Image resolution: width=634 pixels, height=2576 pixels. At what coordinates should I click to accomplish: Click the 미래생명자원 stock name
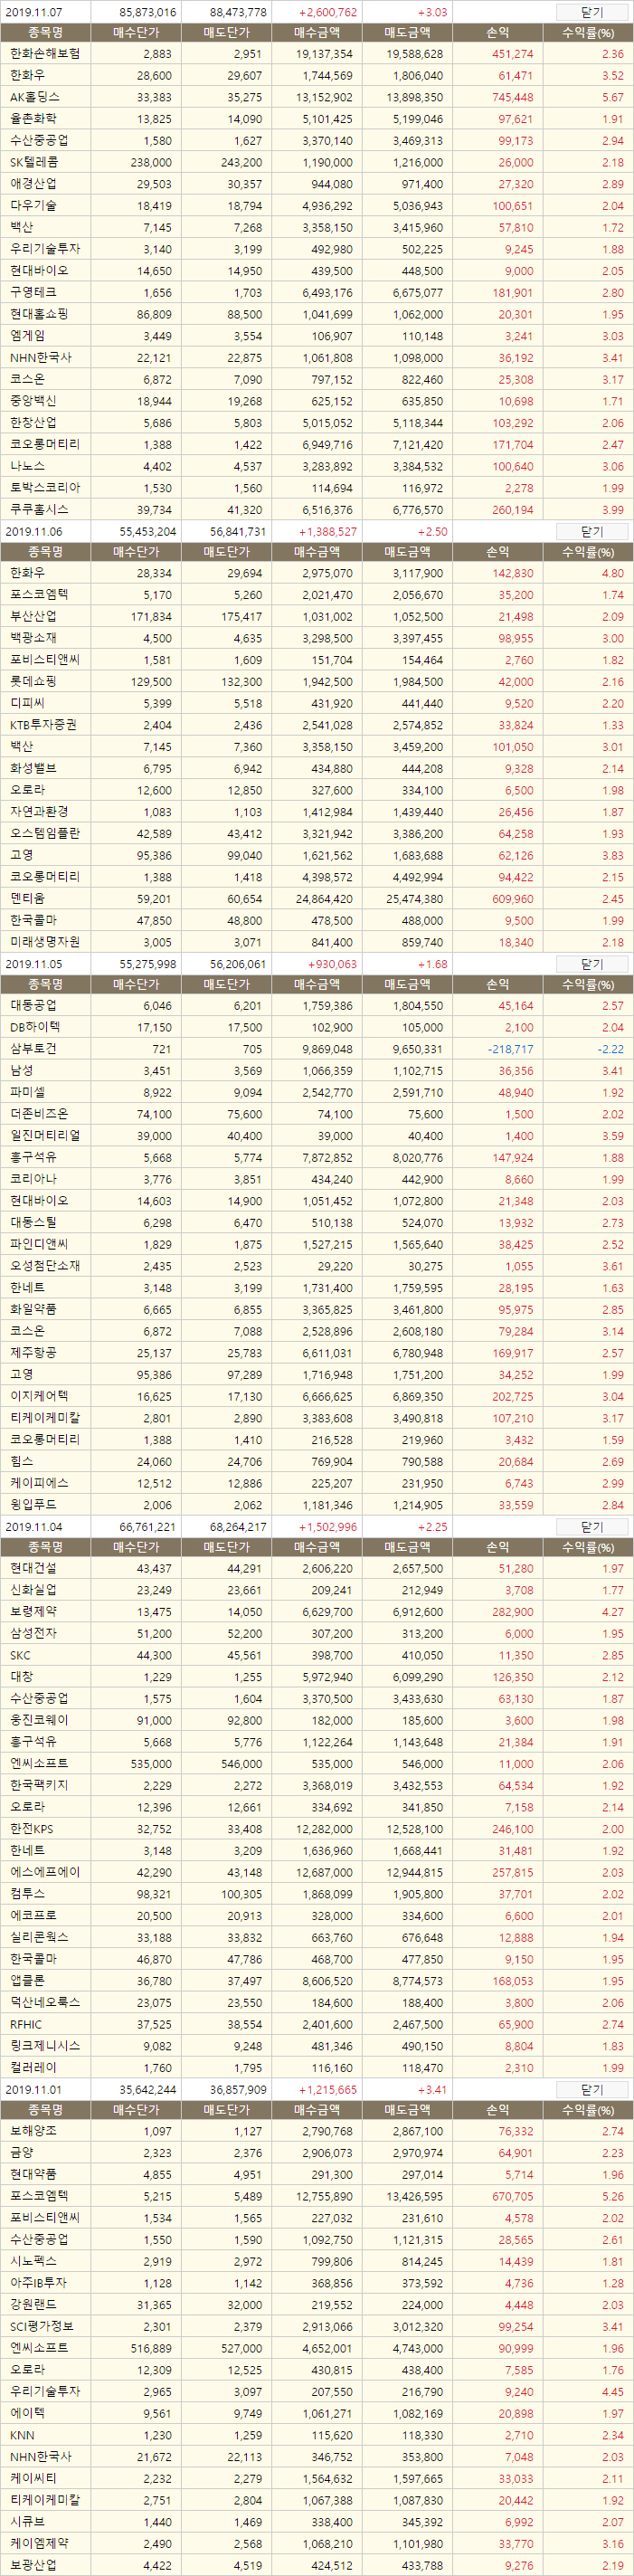click(x=45, y=941)
